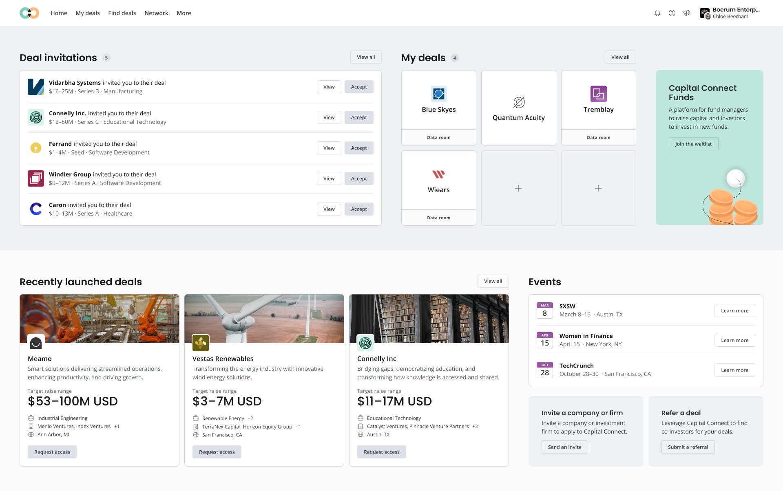Screen dimensions: 783x491
Task: Click the announcements megaphone icon
Action: tap(687, 13)
